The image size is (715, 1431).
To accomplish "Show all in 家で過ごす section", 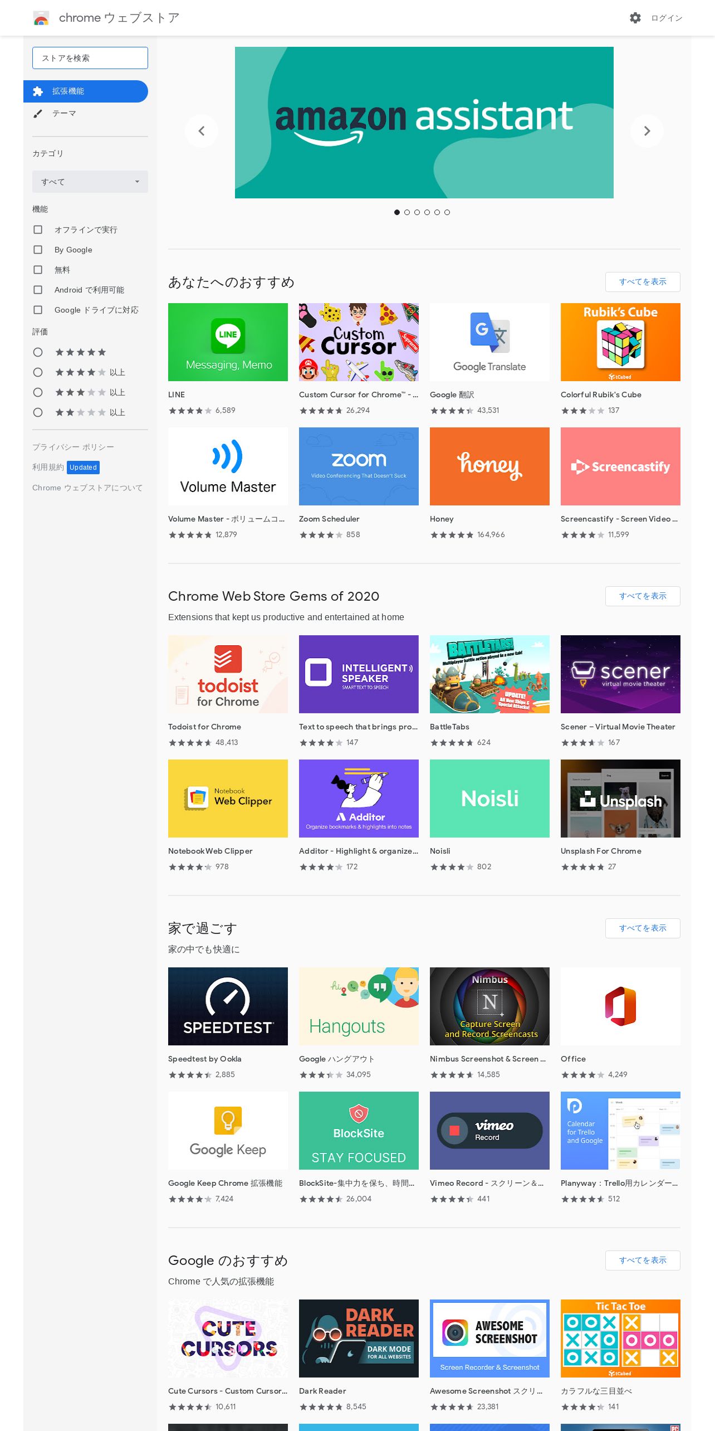I will coord(643,928).
